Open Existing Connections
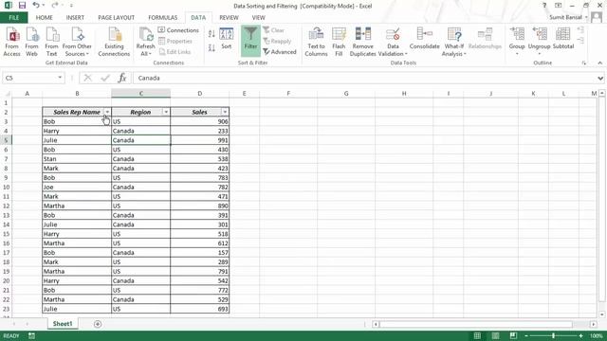This screenshot has width=607, height=341. click(114, 42)
